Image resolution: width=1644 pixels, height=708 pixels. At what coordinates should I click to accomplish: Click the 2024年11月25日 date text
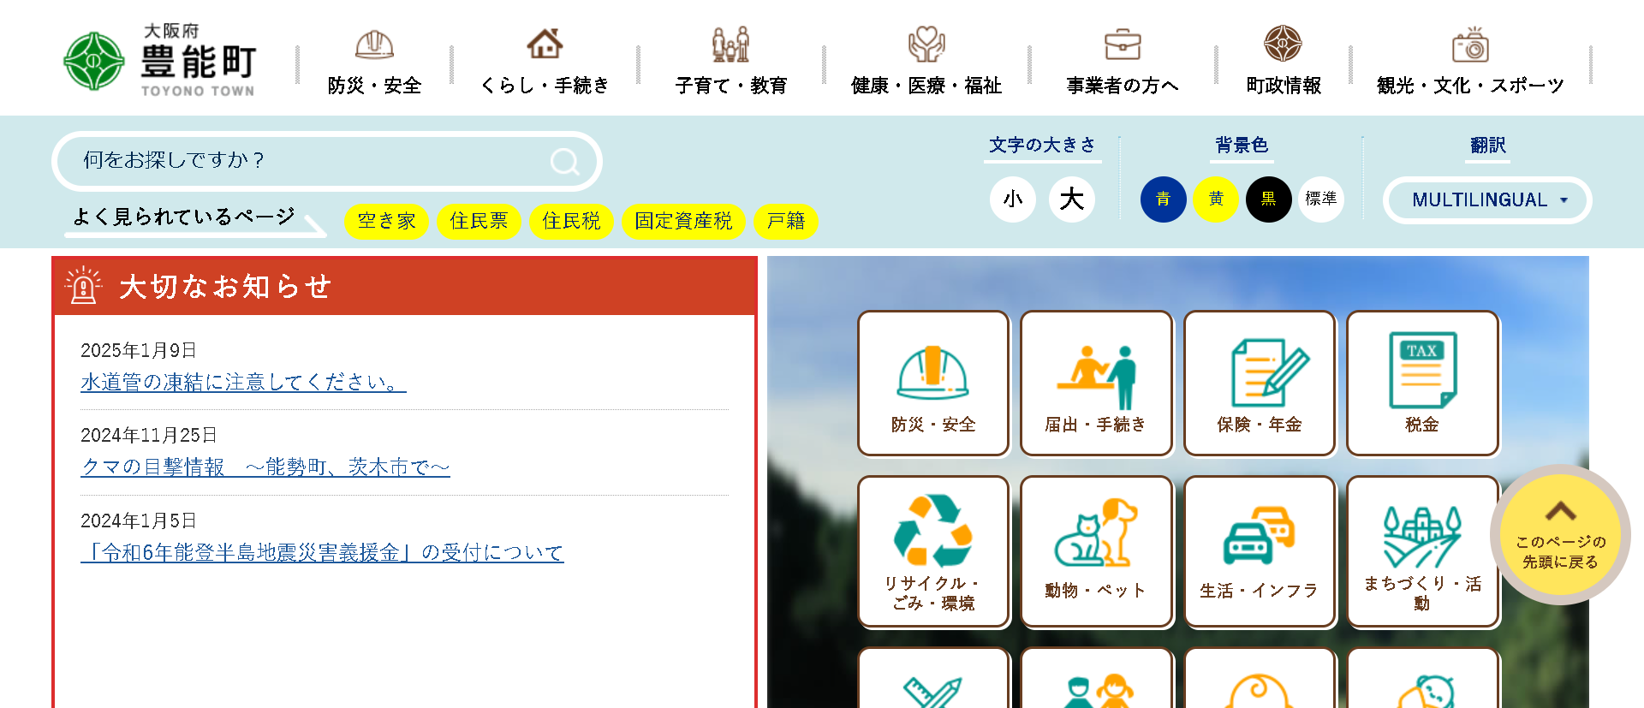click(x=149, y=435)
